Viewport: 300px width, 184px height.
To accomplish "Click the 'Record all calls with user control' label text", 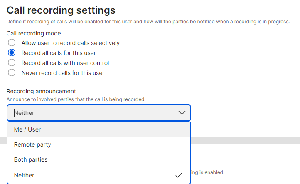I will tap(65, 63).
